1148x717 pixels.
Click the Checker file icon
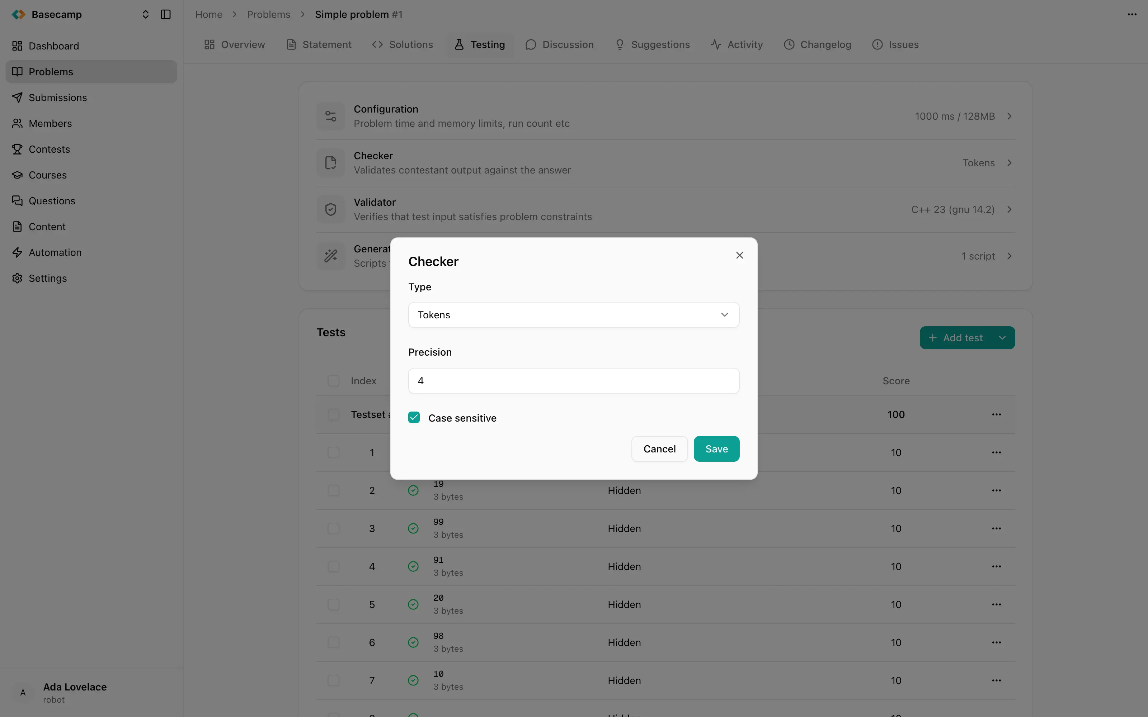tap(331, 163)
